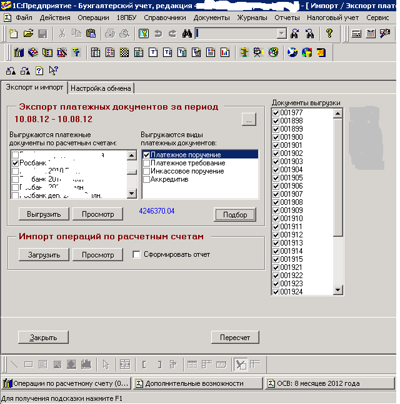Click the Copy toolbar icon
Screen dimensions: 400x404
76,33
